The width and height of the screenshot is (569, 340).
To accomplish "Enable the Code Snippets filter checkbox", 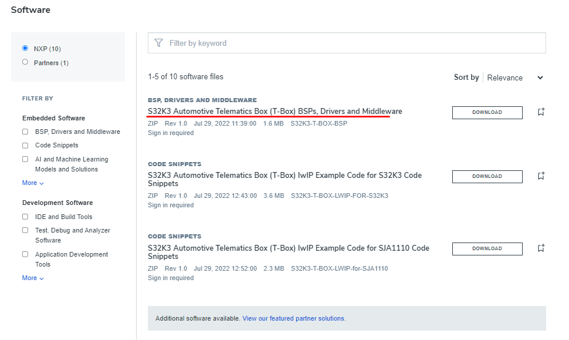I will coord(25,145).
